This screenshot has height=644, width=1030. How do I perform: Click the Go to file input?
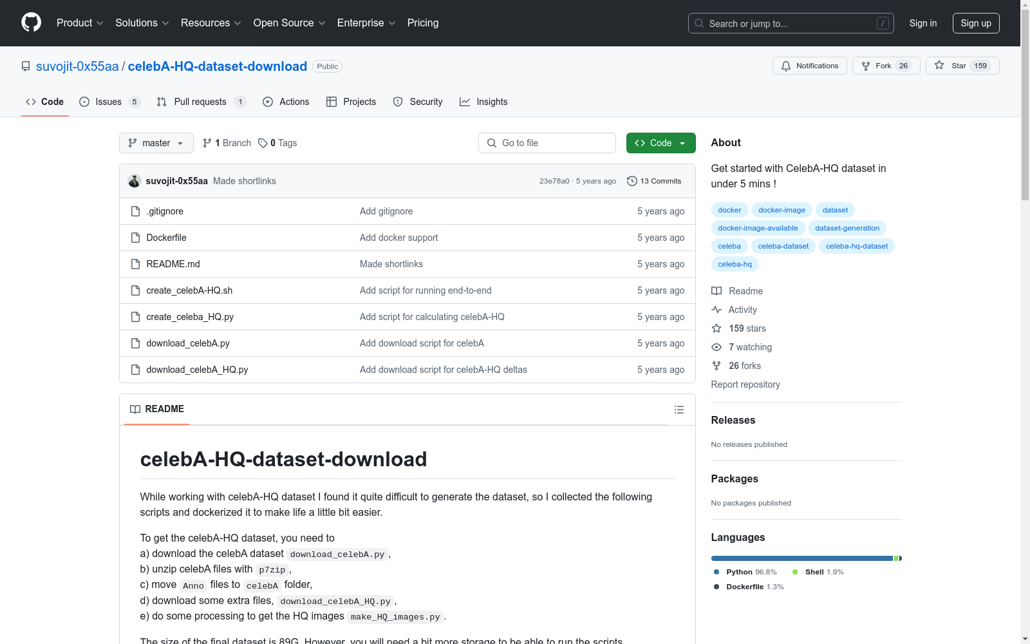click(x=547, y=143)
